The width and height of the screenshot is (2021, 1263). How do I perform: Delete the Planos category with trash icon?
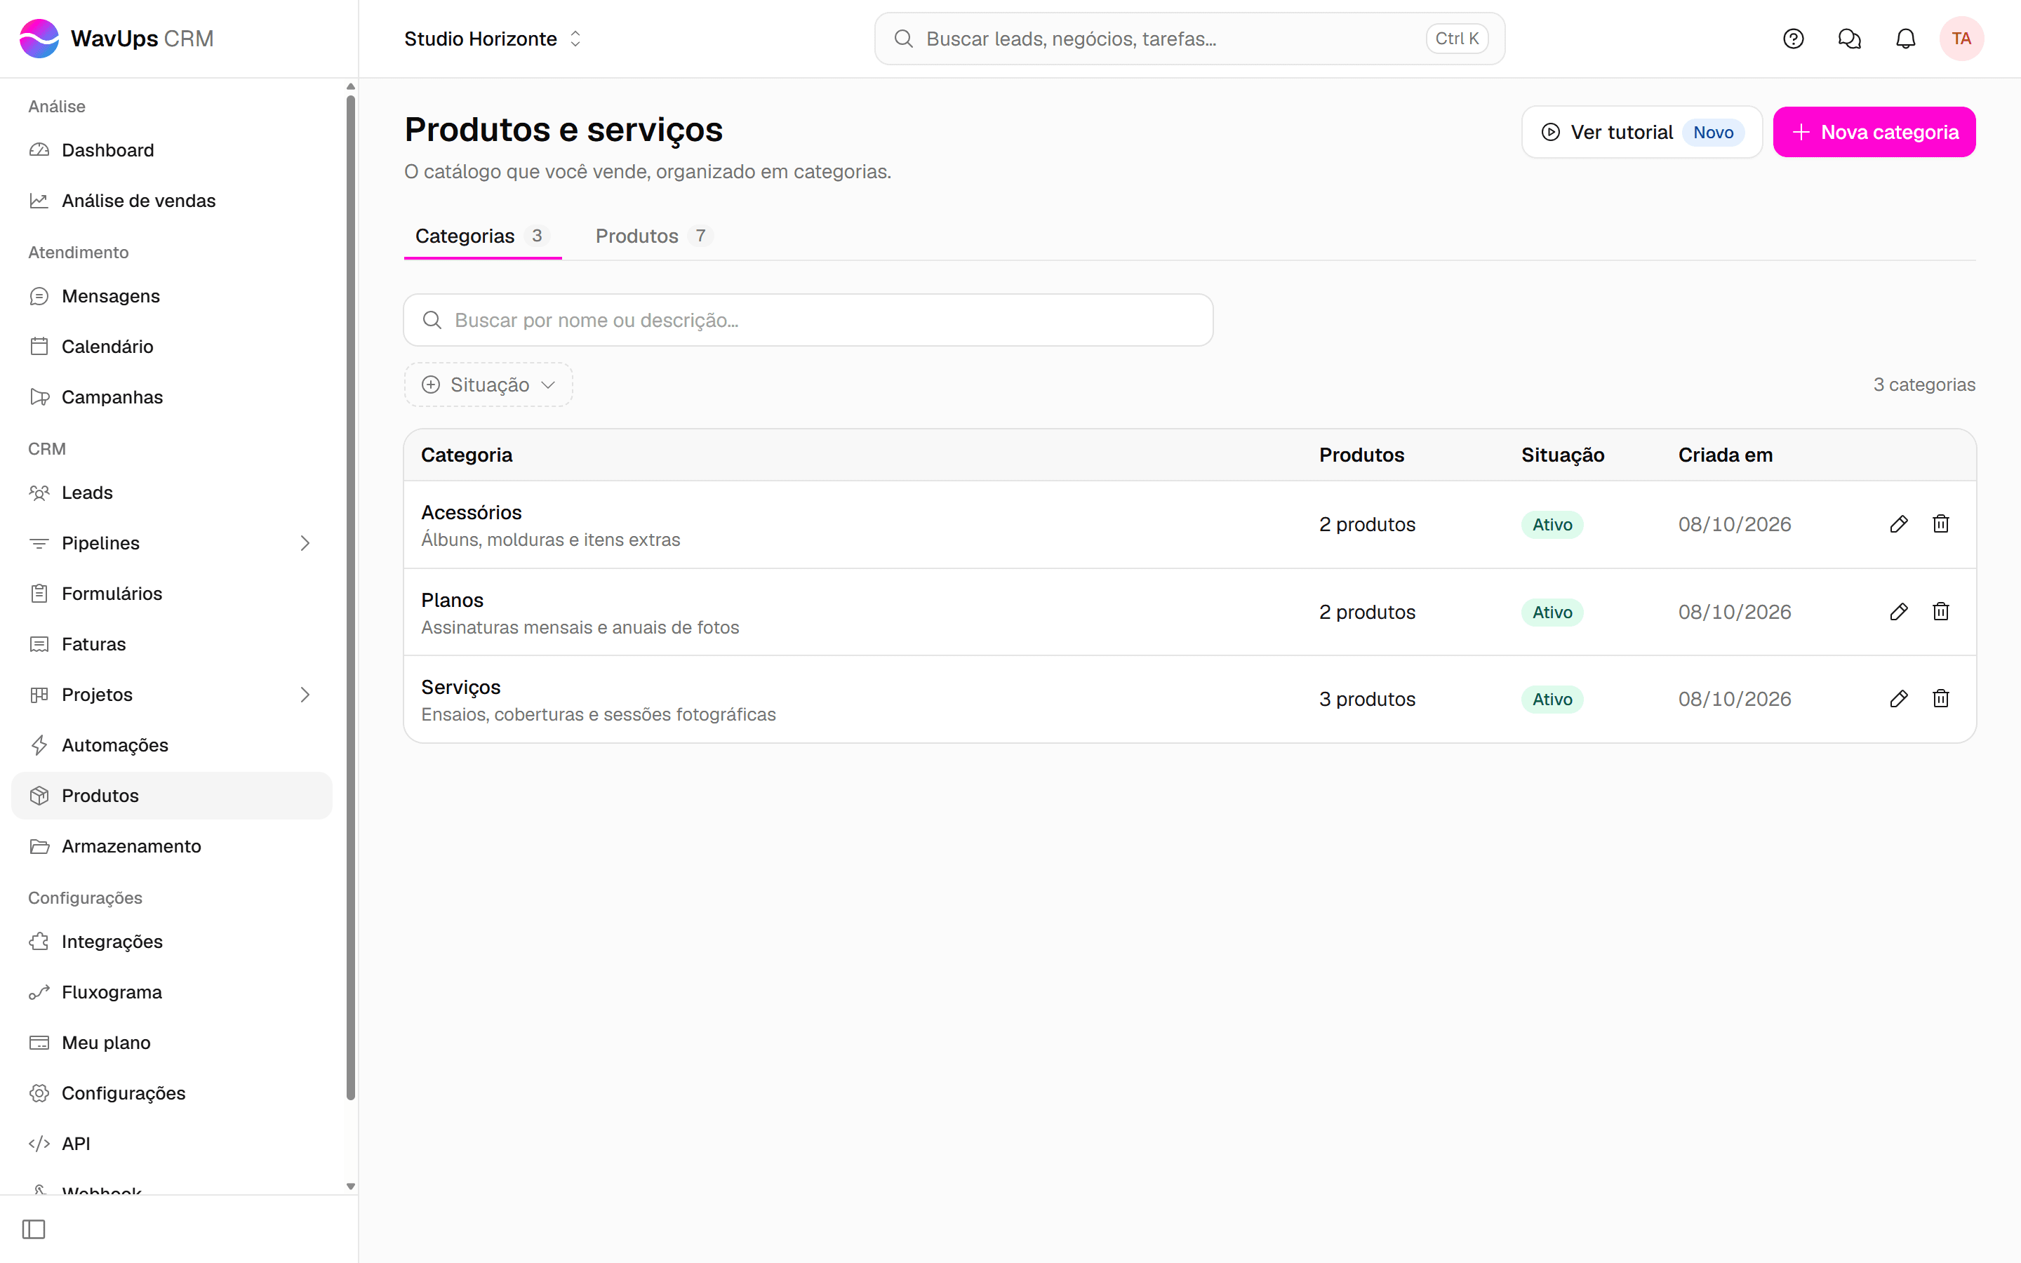[x=1941, y=611]
